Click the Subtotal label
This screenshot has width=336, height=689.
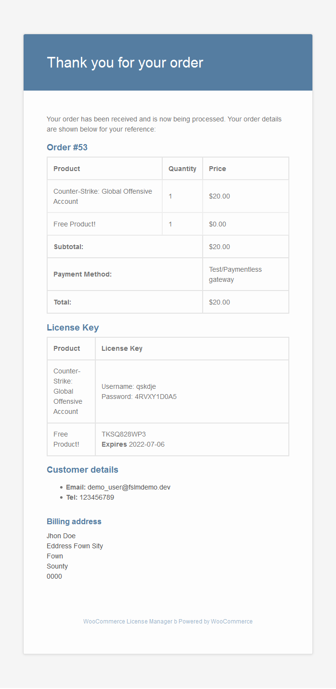68,247
